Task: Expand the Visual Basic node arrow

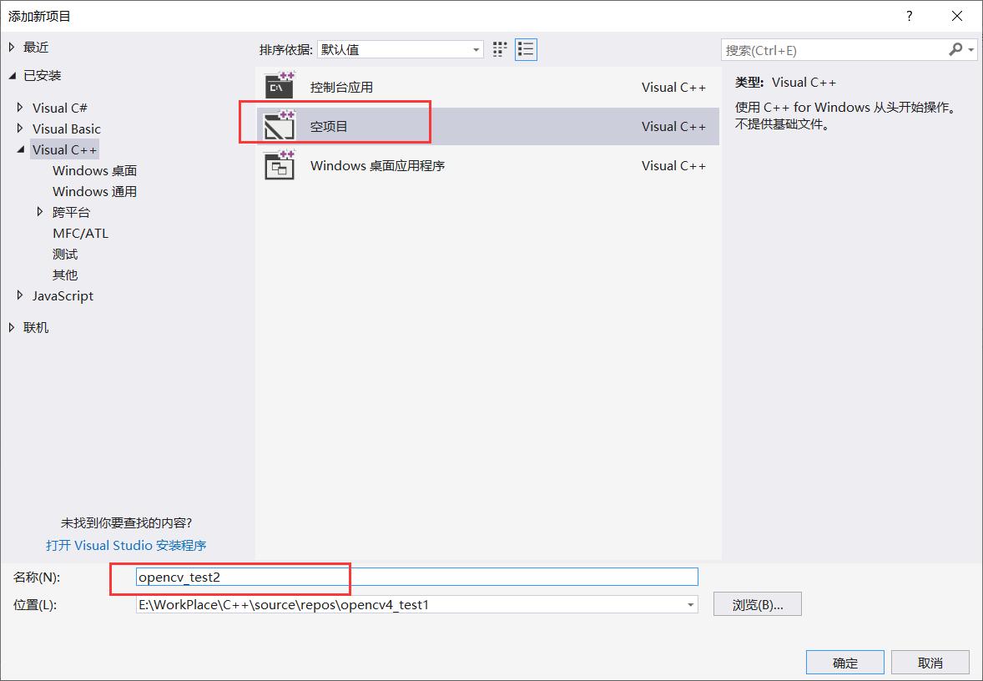Action: 21,129
